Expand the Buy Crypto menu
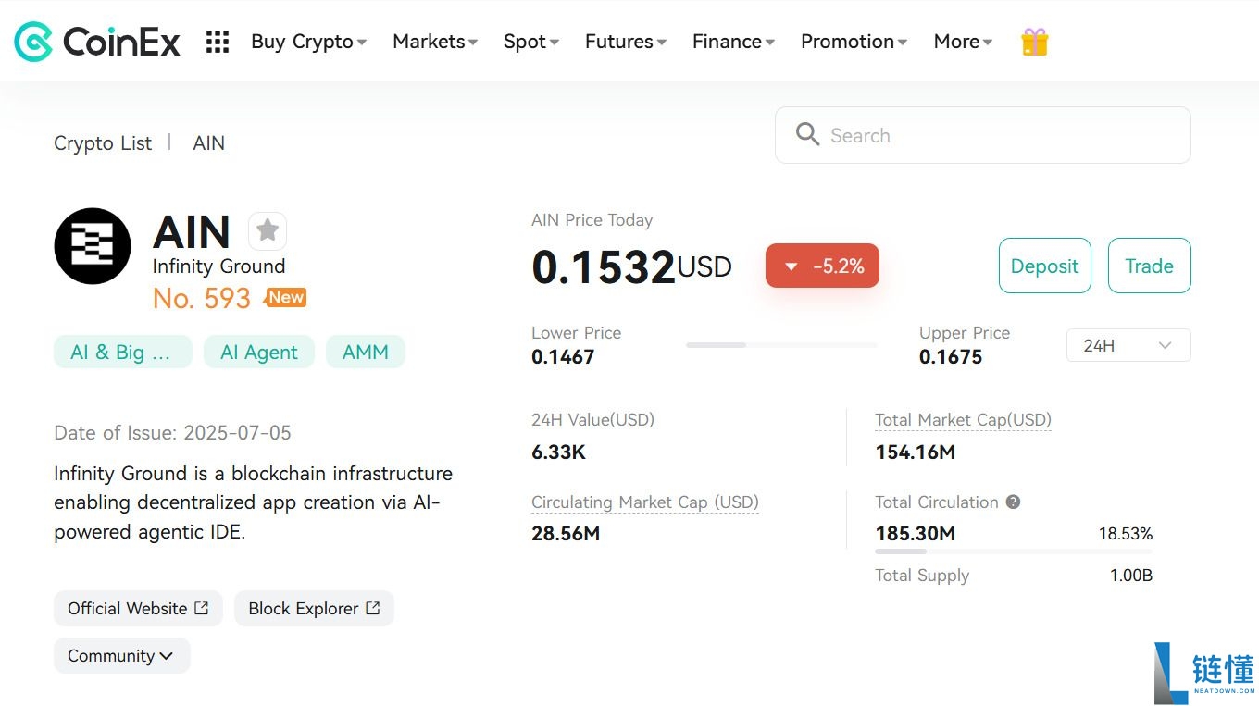1259x706 pixels. click(308, 42)
